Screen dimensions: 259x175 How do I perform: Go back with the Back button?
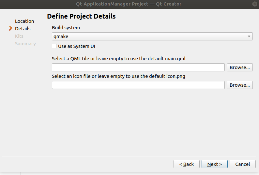point(187,164)
